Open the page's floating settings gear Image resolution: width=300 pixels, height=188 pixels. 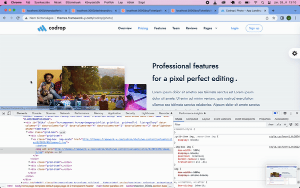tap(294, 53)
